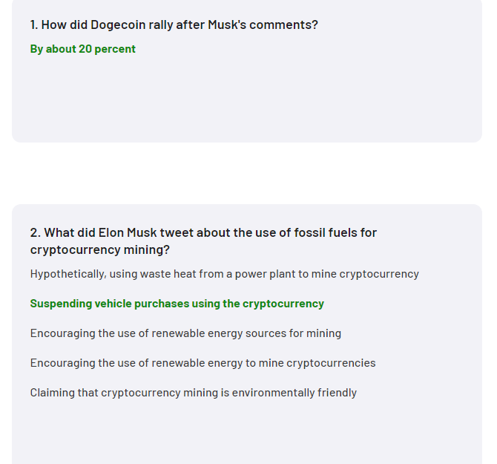The height and width of the screenshot is (464, 497).
Task: Click the "2." number of the second question
Action: pyautogui.click(x=35, y=232)
